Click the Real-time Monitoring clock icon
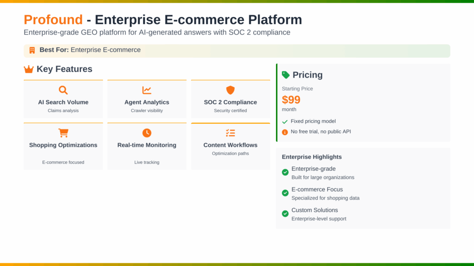 pyautogui.click(x=147, y=133)
